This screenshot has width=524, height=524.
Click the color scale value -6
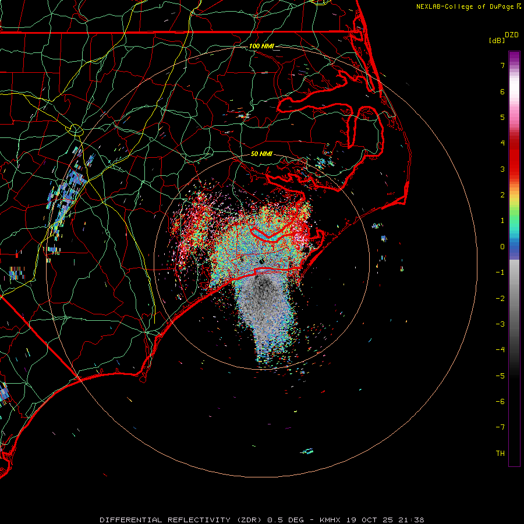500,402
